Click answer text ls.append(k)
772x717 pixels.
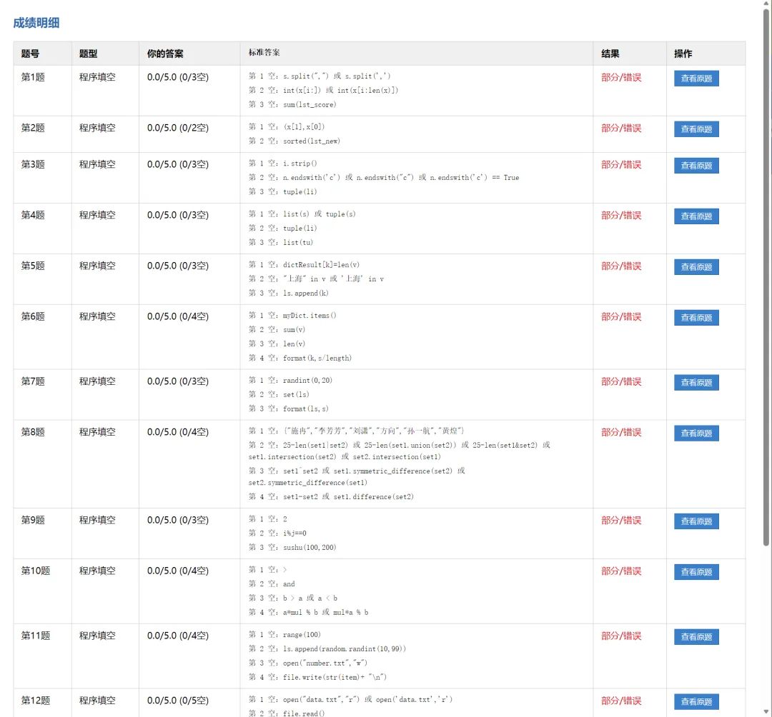pos(306,293)
